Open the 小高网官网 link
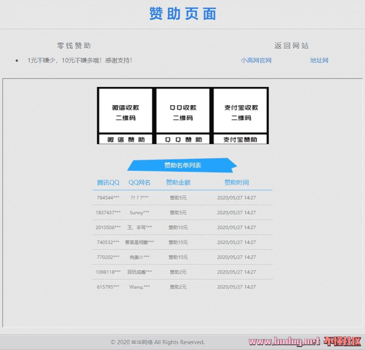Image resolution: width=365 pixels, height=350 pixels. pyautogui.click(x=256, y=61)
